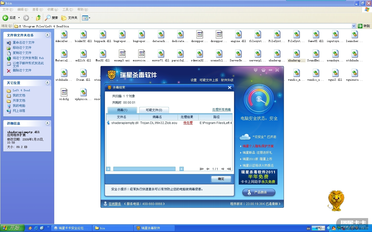
Task: Click the Rising title-bar menu triangle icon
Action: tap(255, 70)
